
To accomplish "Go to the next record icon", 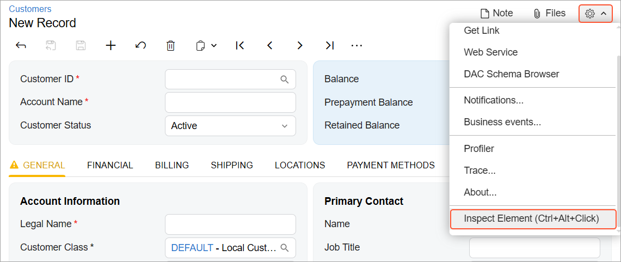I will click(300, 46).
